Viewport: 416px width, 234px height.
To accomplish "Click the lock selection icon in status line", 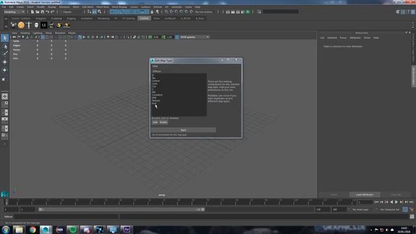I will [x=152, y=12].
